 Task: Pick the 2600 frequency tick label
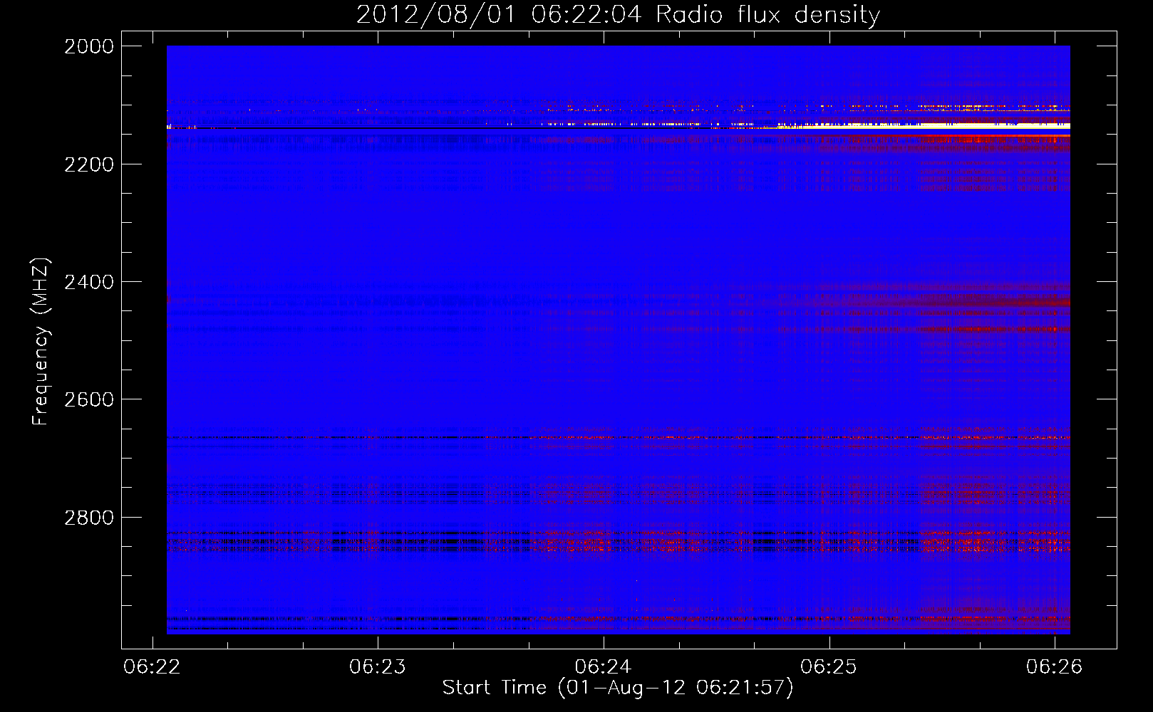point(89,399)
